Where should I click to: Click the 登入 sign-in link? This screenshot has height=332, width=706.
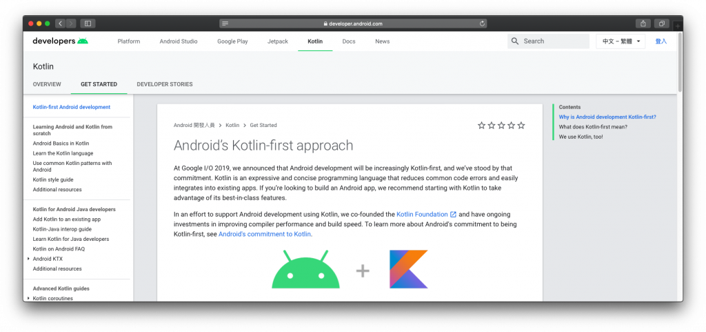[661, 41]
